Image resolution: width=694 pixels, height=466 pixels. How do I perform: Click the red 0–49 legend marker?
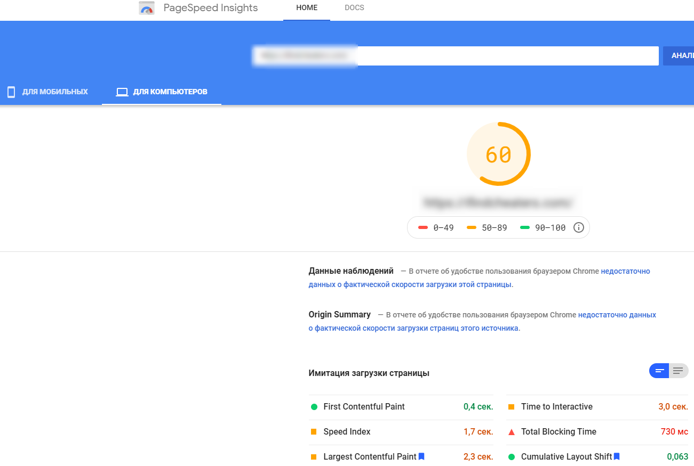click(x=424, y=227)
